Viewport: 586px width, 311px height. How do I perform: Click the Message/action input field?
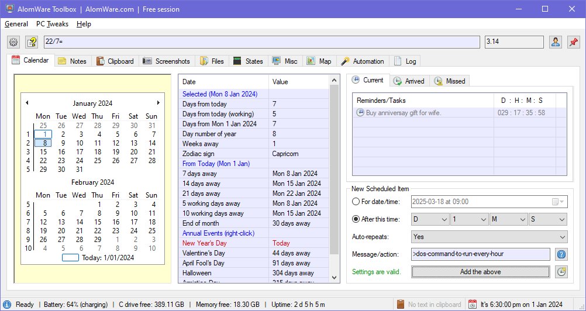pos(480,254)
